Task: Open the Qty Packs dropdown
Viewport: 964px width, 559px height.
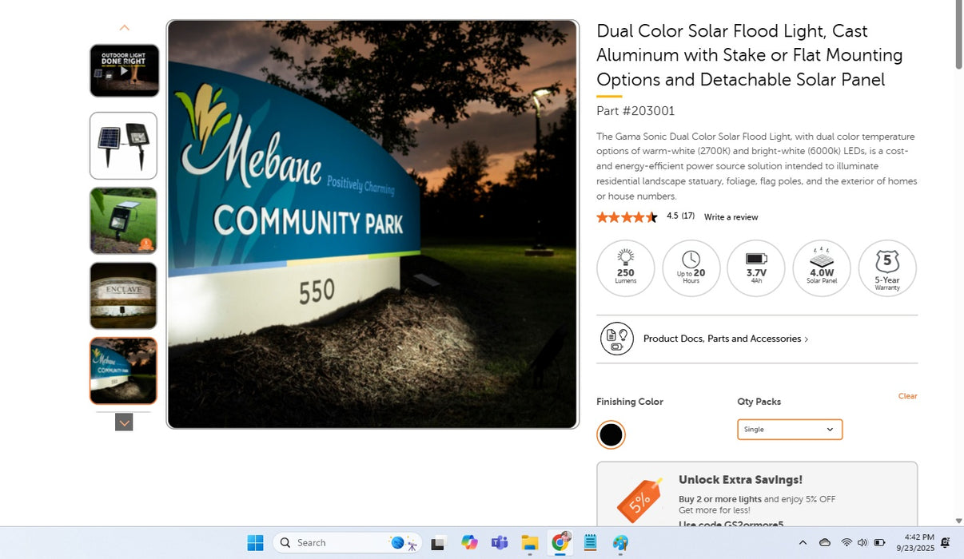Action: 789,430
